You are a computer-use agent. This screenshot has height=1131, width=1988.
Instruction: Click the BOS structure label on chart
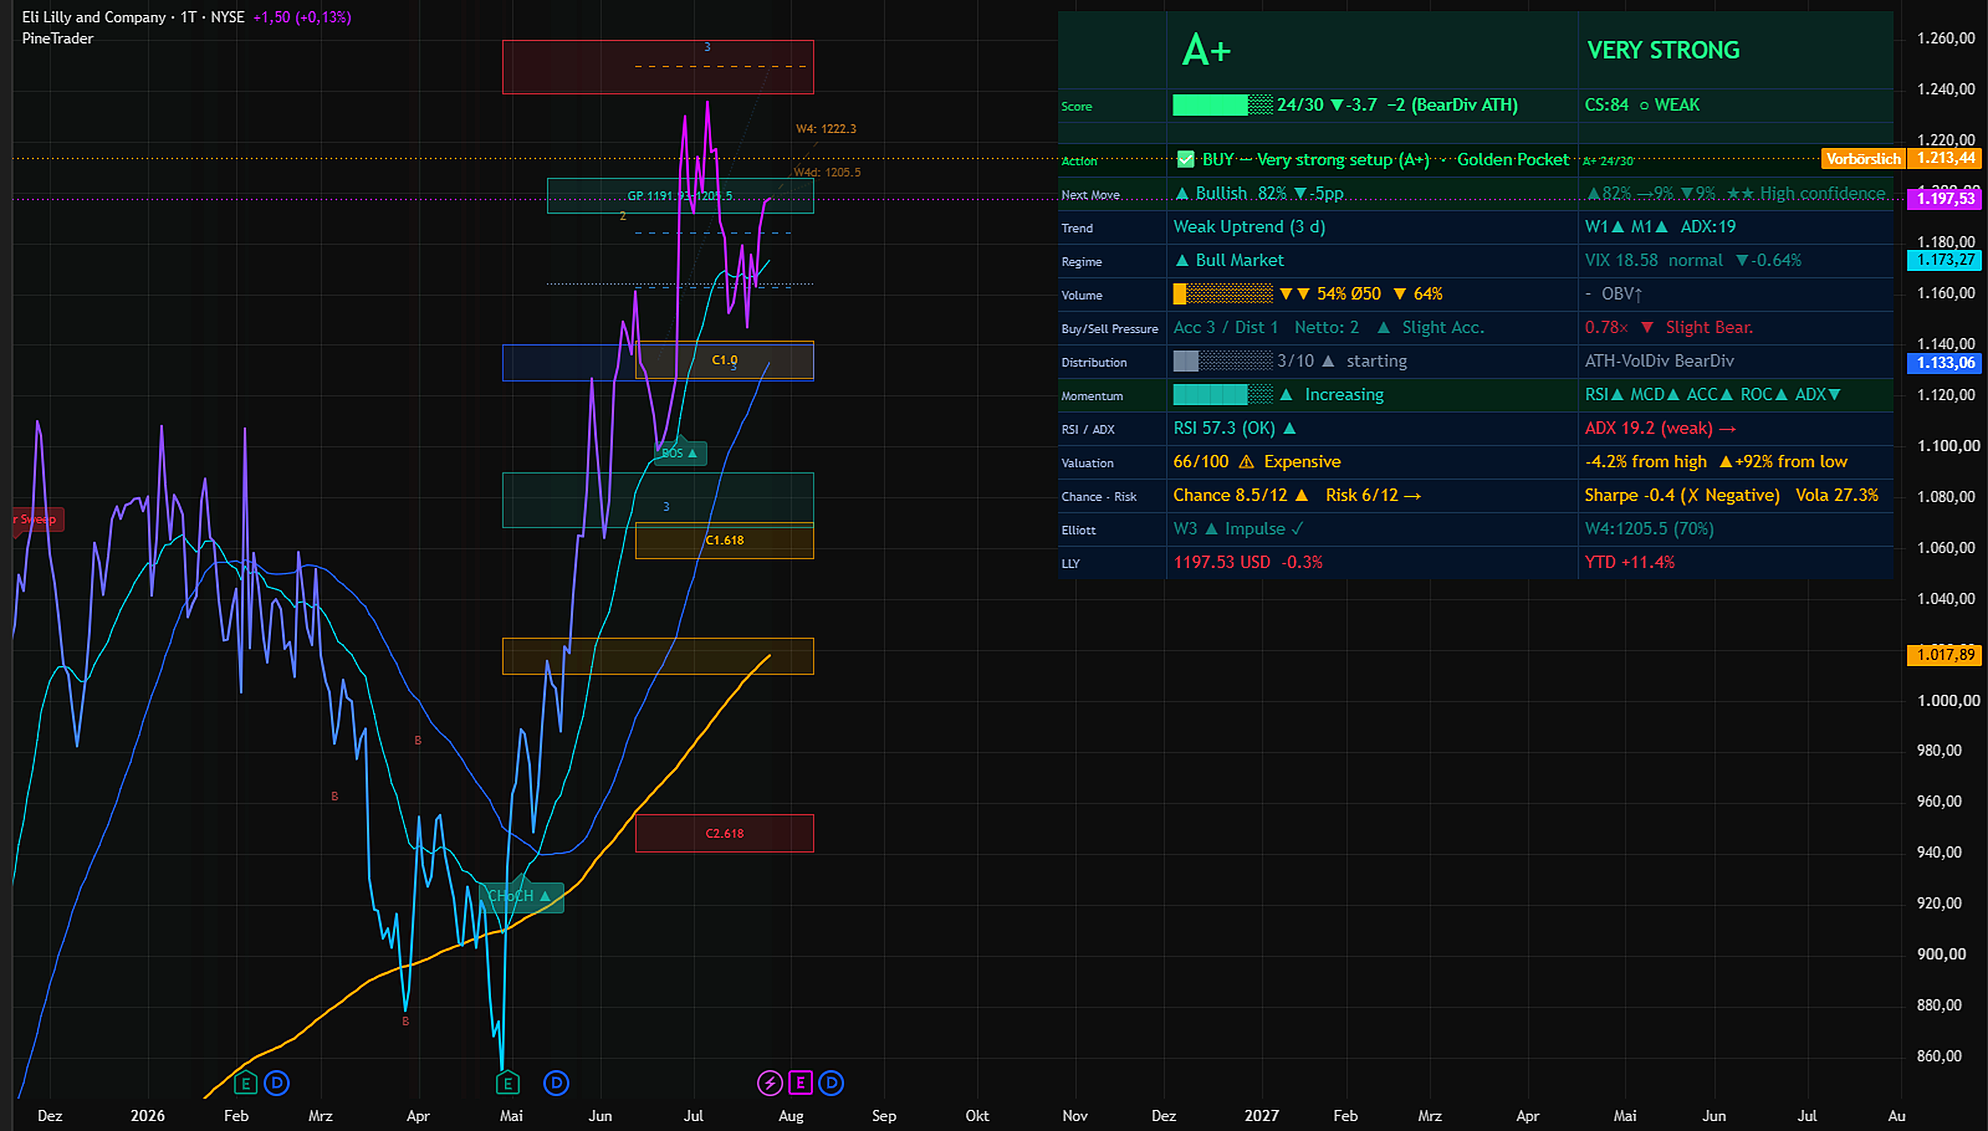[x=679, y=453]
